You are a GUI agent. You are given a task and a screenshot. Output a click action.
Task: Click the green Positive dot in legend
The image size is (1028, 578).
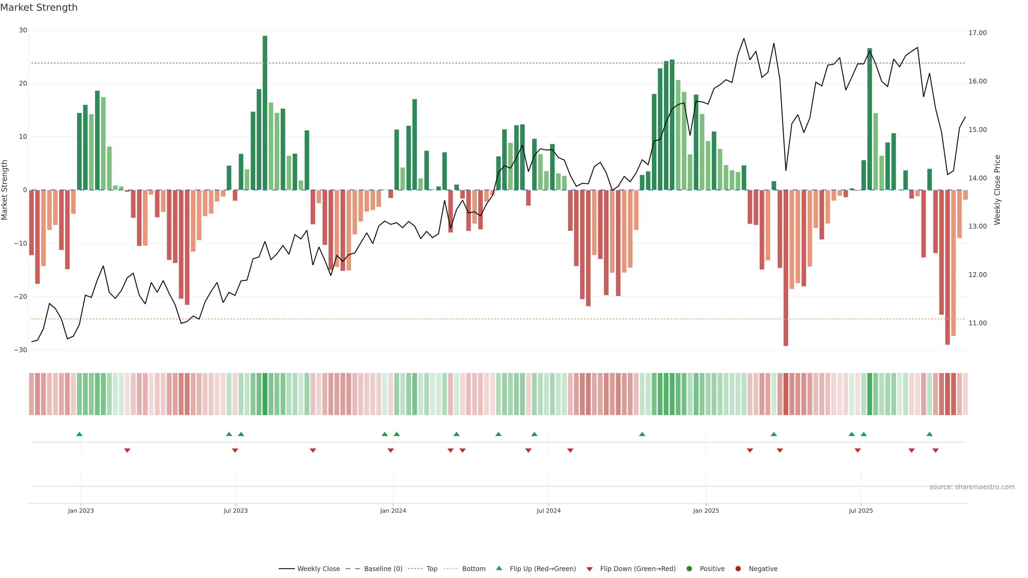[689, 569]
